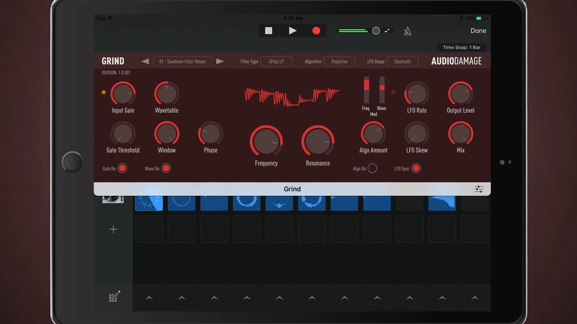Image resolution: width=577 pixels, height=324 pixels.
Task: Tap the Wi-Fi status icon
Action: [111, 18]
